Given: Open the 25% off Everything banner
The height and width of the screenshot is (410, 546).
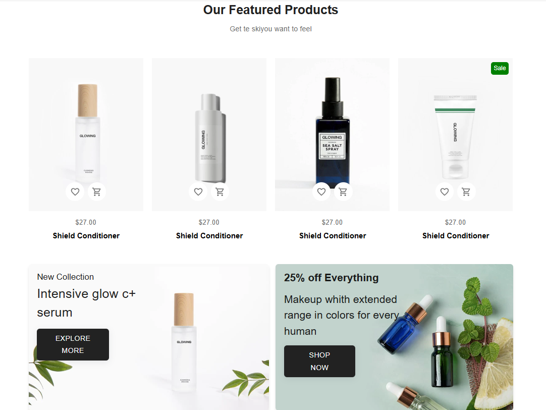Looking at the screenshot, I should point(394,337).
